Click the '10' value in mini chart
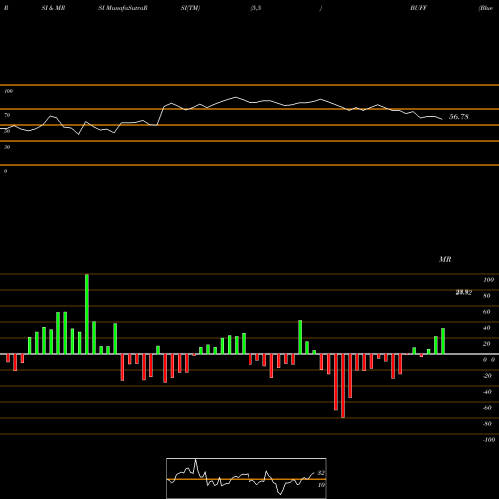 [321, 485]
